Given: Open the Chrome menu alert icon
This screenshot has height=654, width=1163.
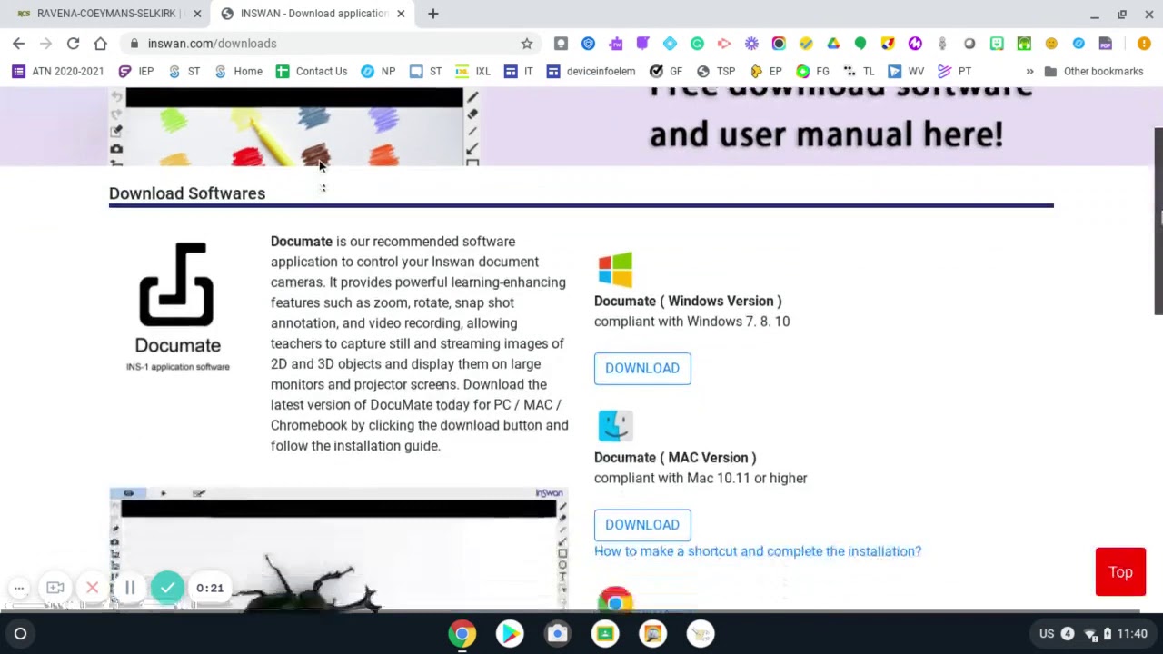Looking at the screenshot, I should (1144, 43).
